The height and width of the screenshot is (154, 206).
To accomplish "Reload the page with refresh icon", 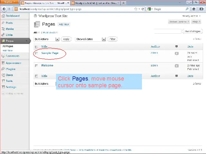I will pos(143,9).
